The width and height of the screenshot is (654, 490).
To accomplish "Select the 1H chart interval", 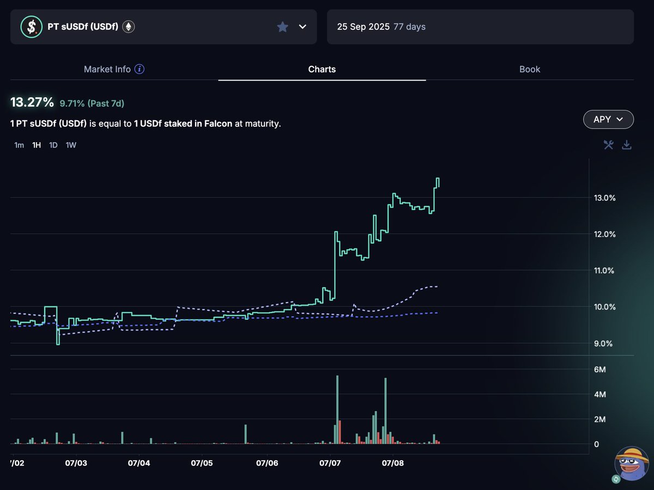I will point(37,145).
